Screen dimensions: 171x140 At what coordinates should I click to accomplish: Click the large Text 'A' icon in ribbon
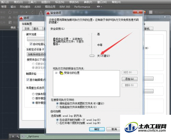(x=41, y=13)
